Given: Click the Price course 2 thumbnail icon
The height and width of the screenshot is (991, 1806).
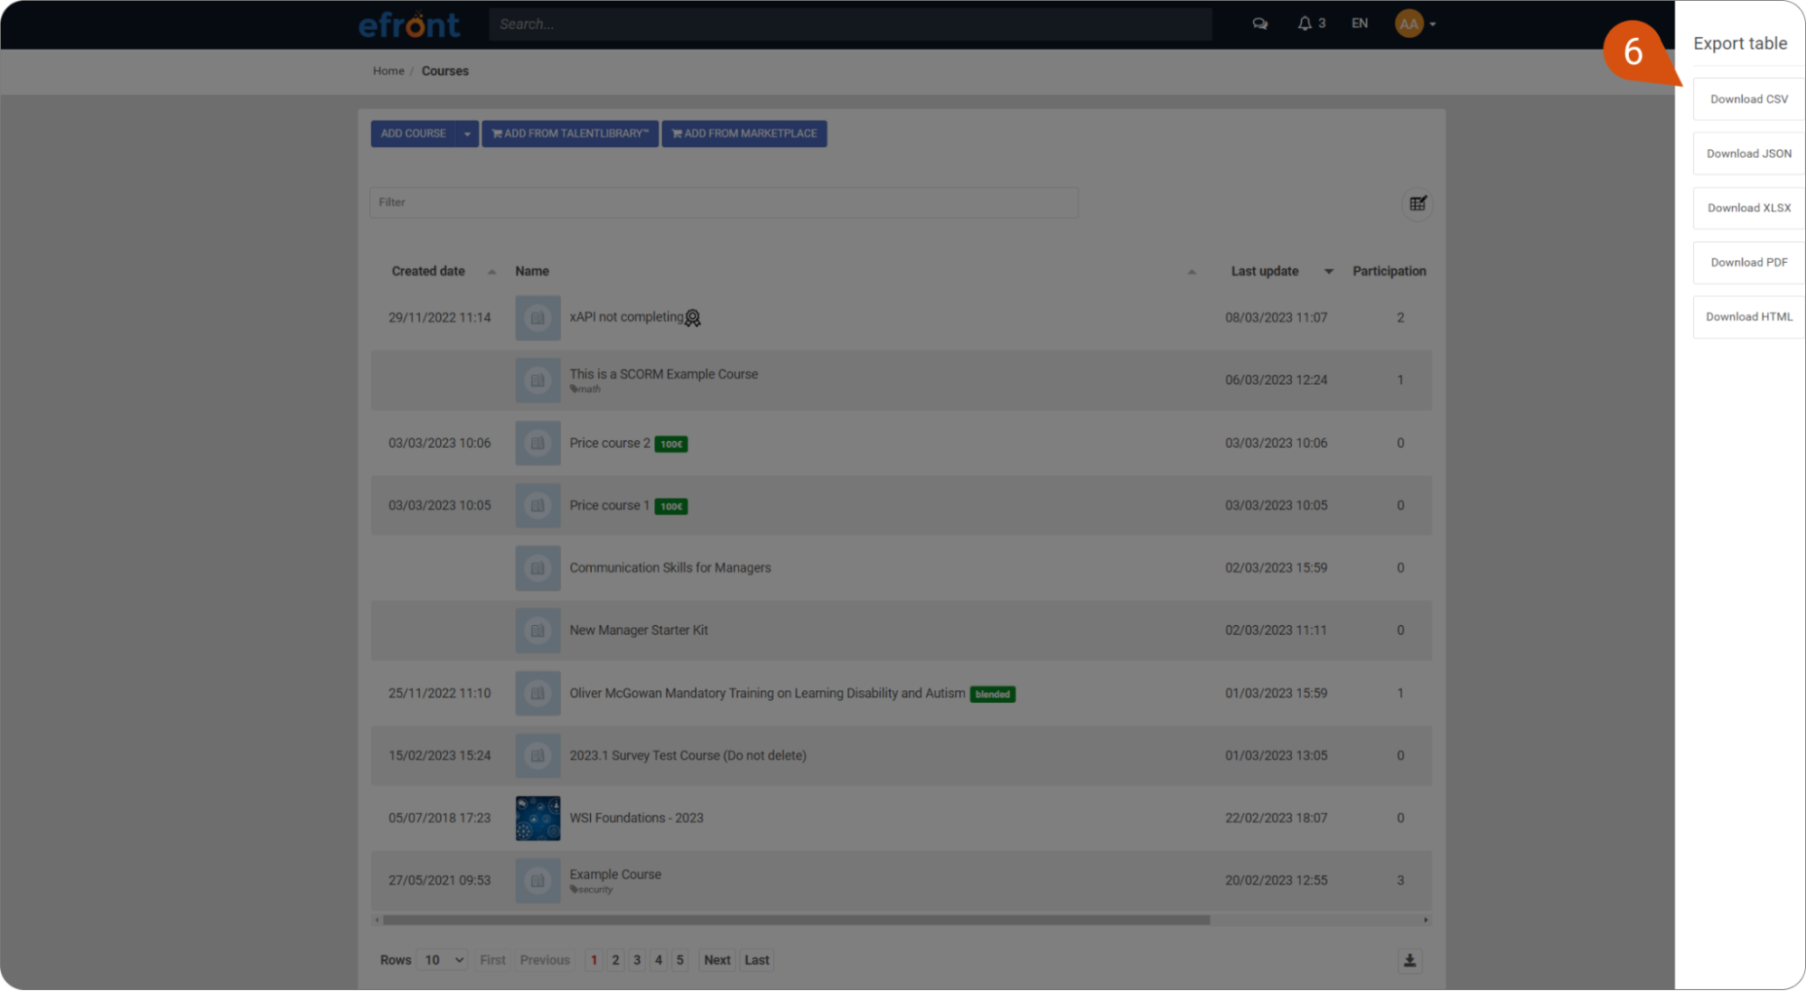Looking at the screenshot, I should coord(538,443).
